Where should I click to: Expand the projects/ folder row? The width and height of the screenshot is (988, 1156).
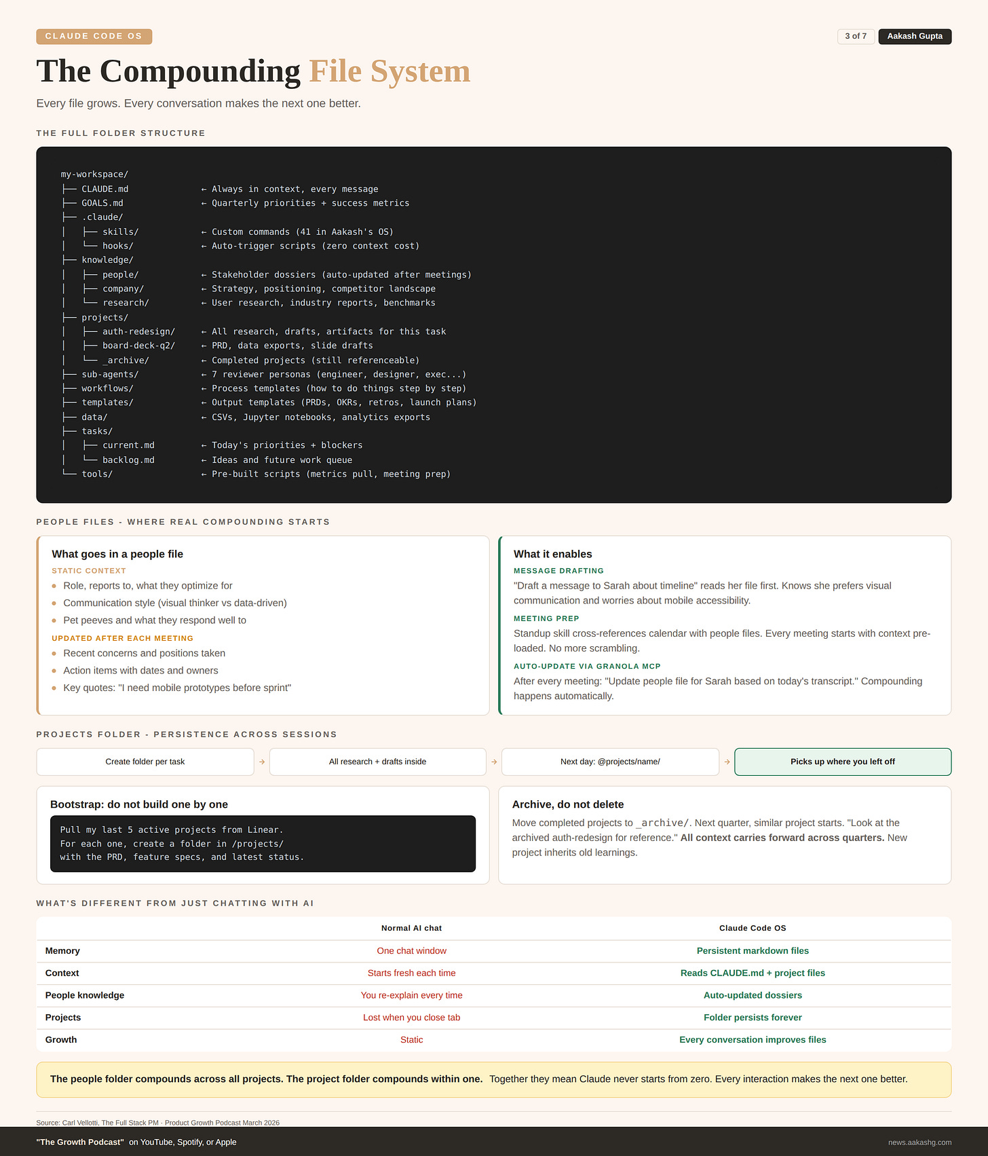click(105, 317)
